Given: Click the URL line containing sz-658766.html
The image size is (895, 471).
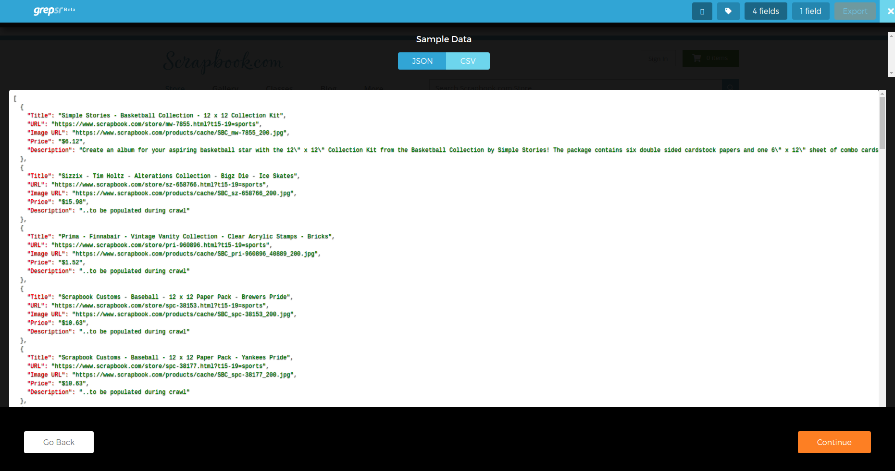Looking at the screenshot, I should [148, 185].
